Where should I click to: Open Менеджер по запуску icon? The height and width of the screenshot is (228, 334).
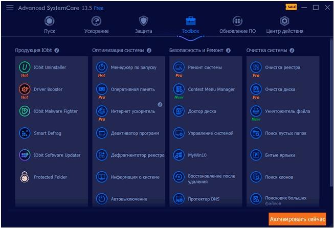click(x=102, y=67)
